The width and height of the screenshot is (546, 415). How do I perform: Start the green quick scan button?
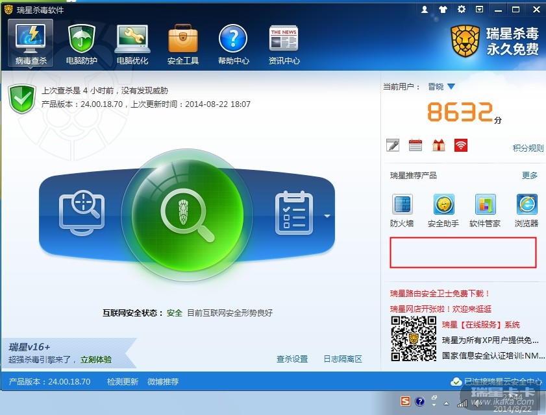(x=187, y=214)
